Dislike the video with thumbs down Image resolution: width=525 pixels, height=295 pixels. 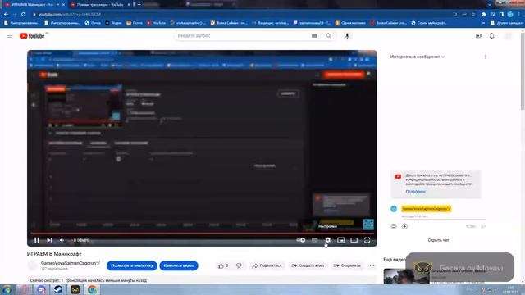click(239, 265)
